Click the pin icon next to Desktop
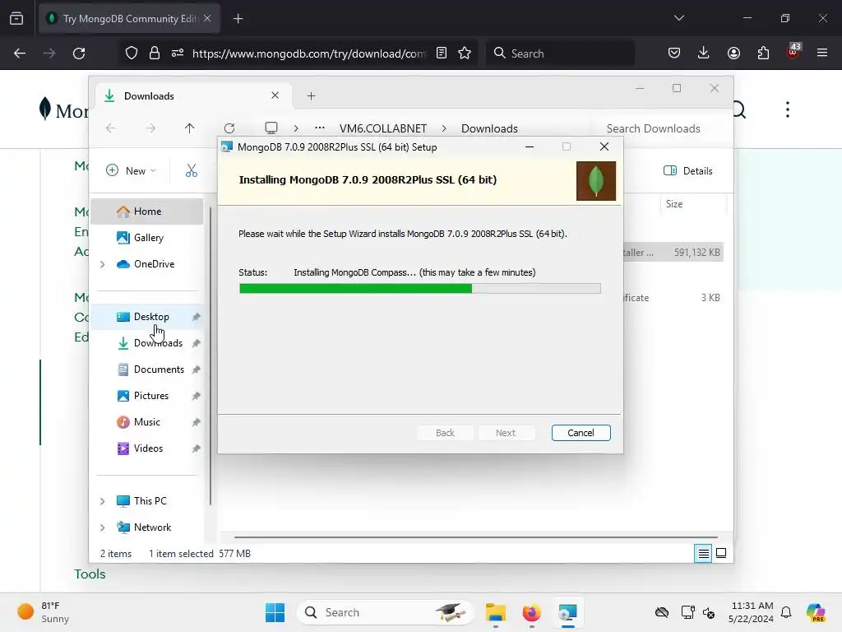The height and width of the screenshot is (632, 842). tap(196, 317)
